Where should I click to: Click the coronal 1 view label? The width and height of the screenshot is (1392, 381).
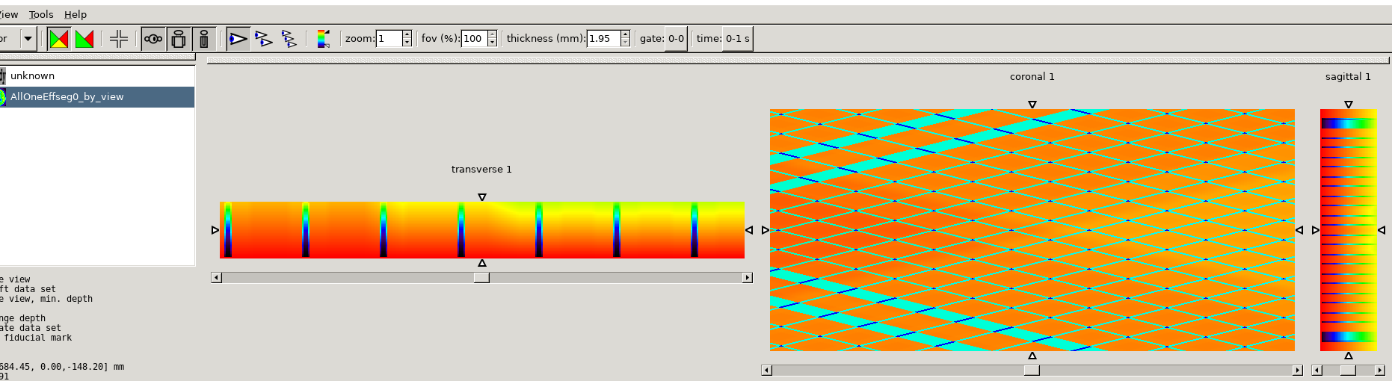1032,77
